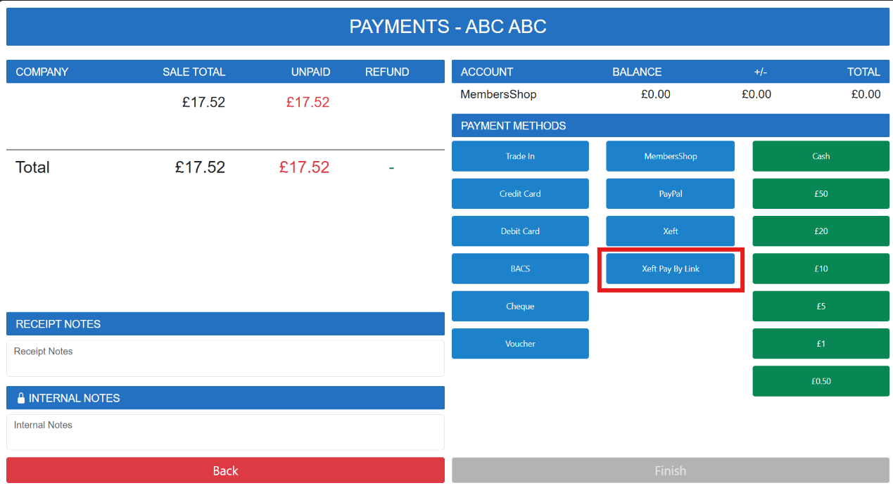Click the £5 cash button

coord(821,306)
